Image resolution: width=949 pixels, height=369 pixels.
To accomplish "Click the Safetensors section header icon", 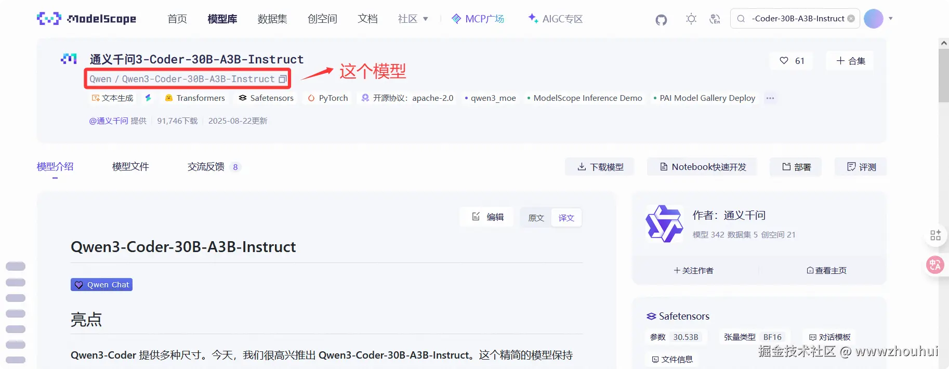I will pos(651,316).
